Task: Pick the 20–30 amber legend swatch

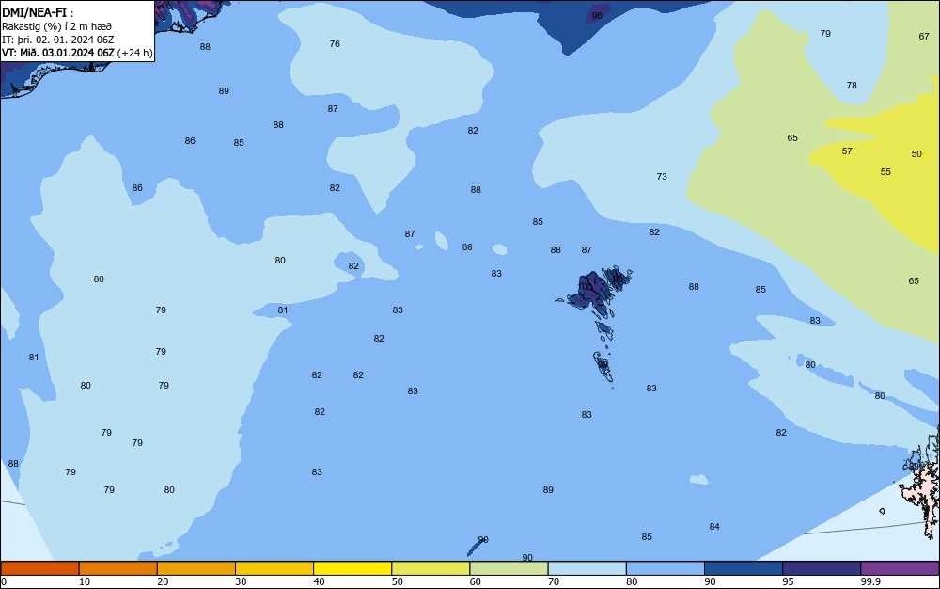Action: click(196, 568)
